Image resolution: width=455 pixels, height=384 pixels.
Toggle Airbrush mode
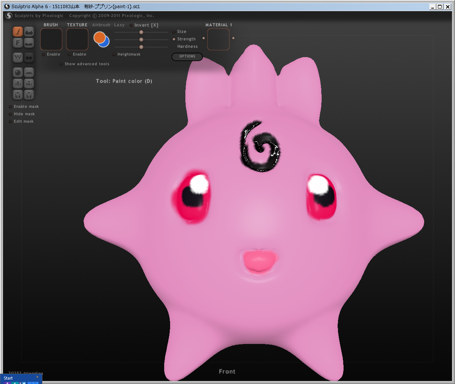click(101, 25)
